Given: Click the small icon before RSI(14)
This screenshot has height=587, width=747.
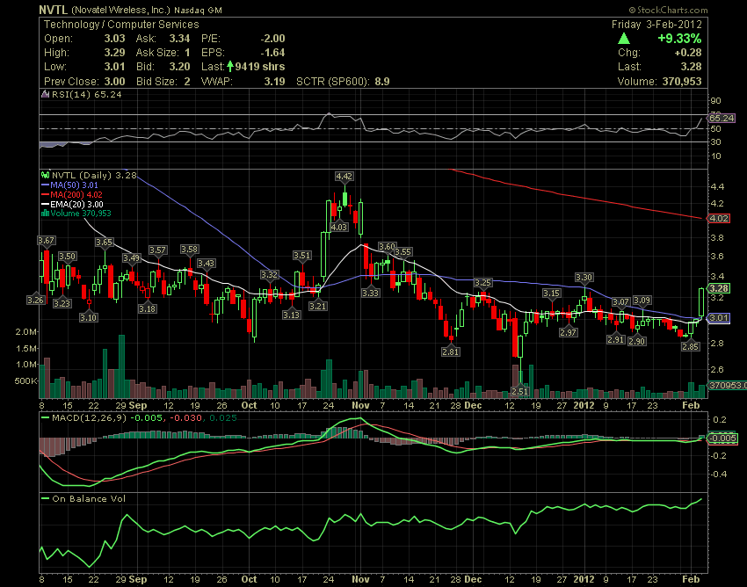Looking at the screenshot, I should coord(46,94).
